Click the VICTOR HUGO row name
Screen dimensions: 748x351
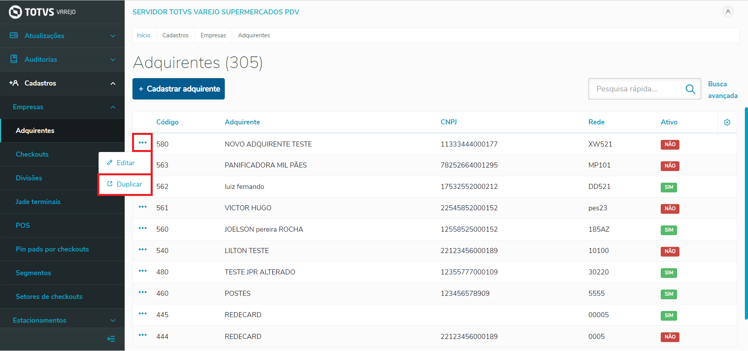[x=248, y=208]
